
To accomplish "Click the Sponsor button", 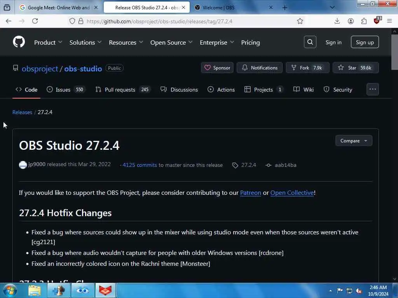I will click(217, 68).
